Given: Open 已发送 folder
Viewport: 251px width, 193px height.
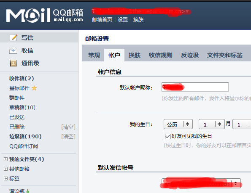Looking at the screenshot, I should [x=17, y=117].
